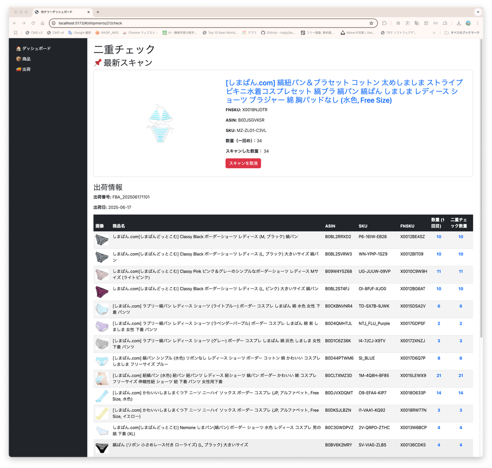Open the Google 翻訳 bookmark

(x=79, y=33)
